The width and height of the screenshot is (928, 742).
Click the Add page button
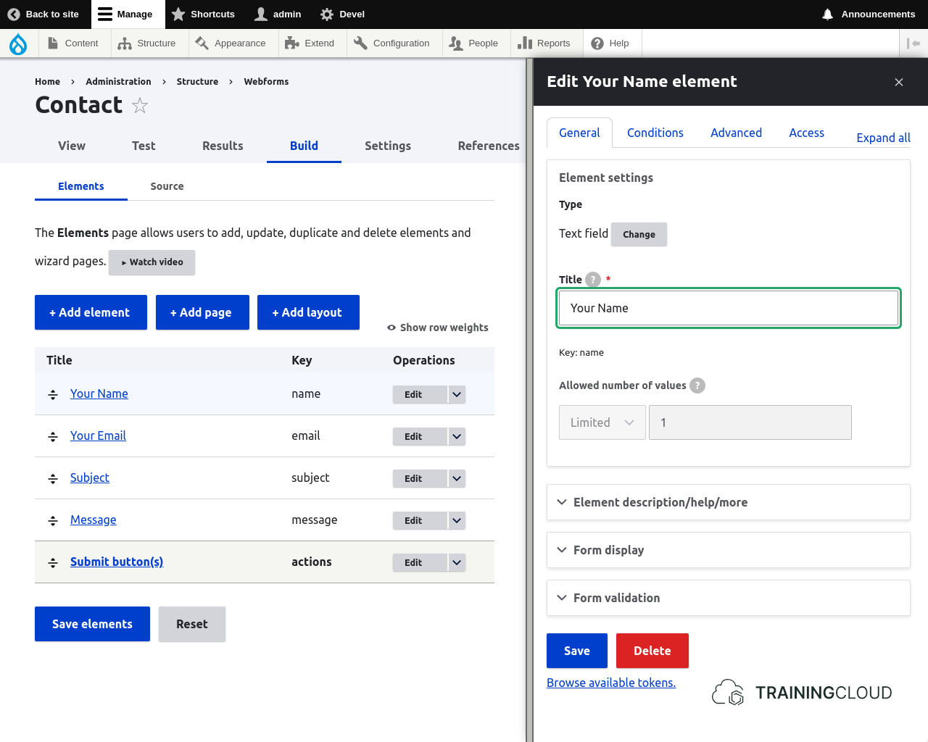click(x=202, y=312)
